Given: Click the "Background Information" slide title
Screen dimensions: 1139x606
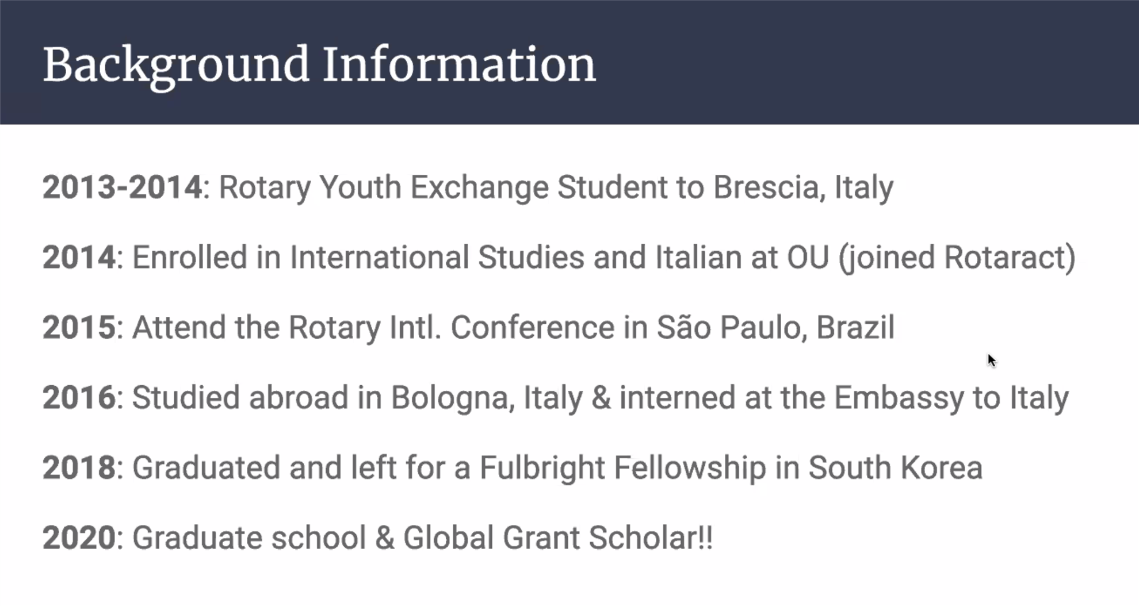Looking at the screenshot, I should 319,64.
